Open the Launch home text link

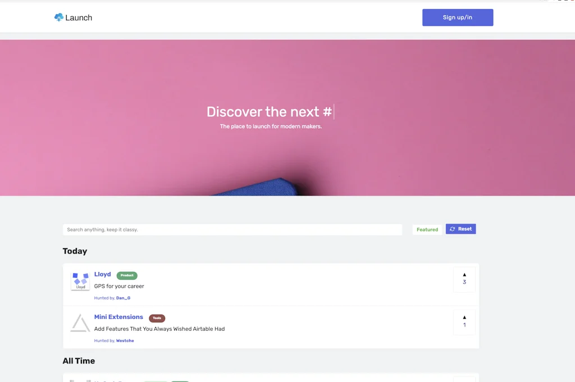pyautogui.click(x=79, y=17)
